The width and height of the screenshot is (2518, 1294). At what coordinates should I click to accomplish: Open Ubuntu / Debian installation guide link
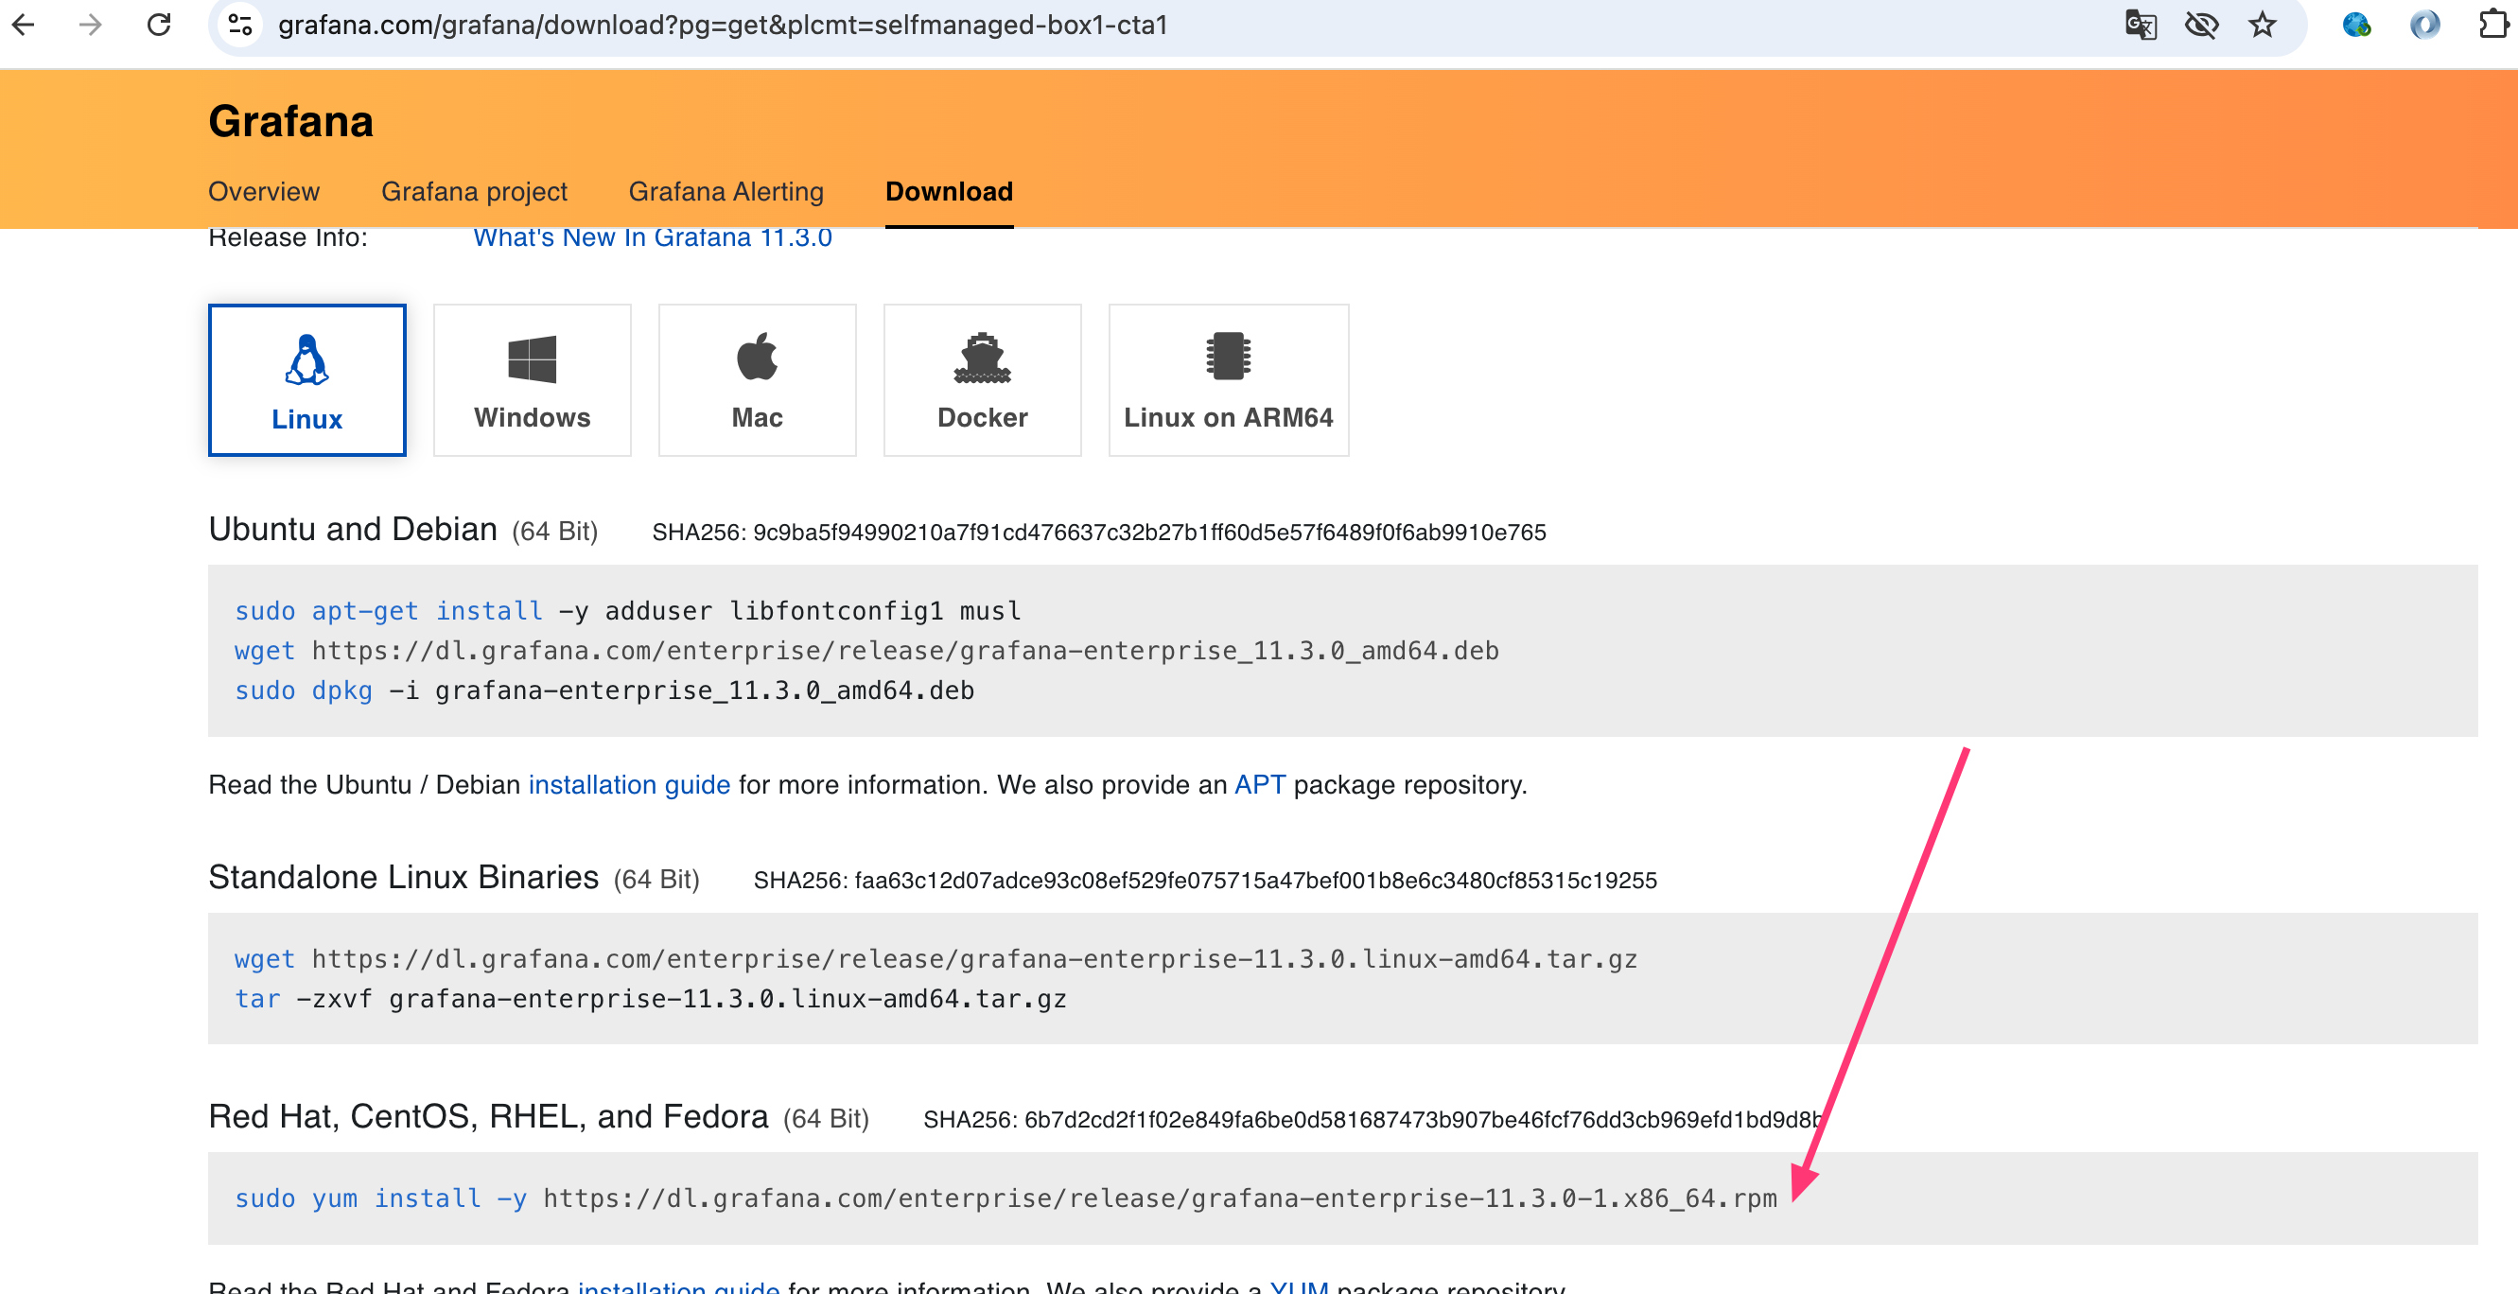tap(630, 785)
